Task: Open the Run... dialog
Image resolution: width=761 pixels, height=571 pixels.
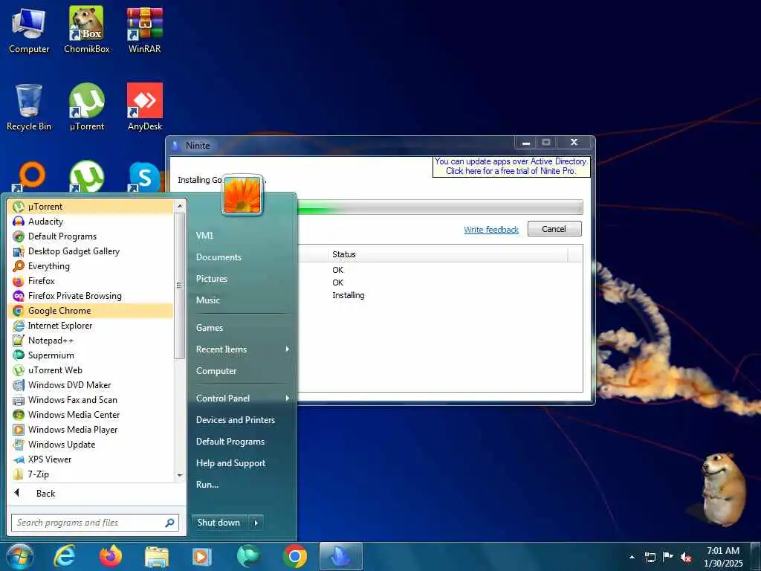Action: coord(243,485)
